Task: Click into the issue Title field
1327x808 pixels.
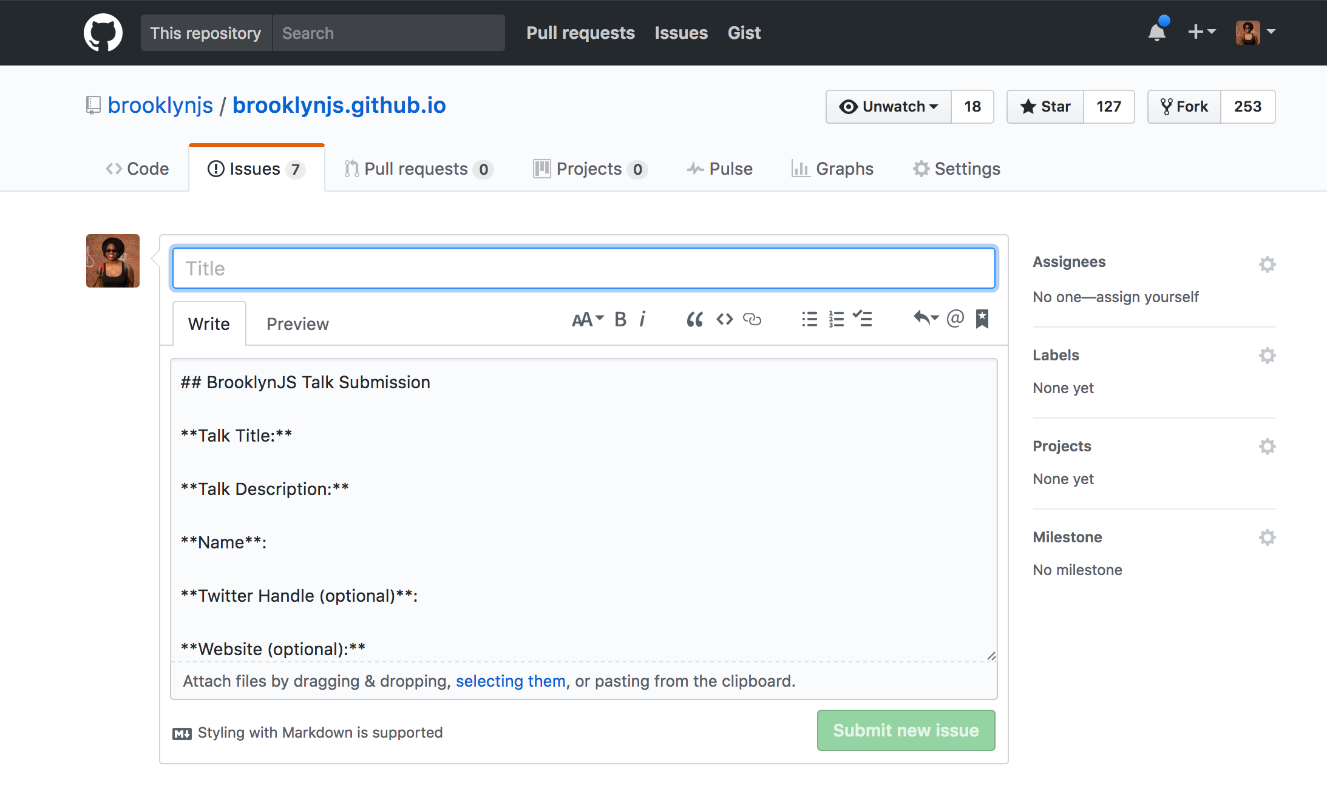Action: point(583,268)
